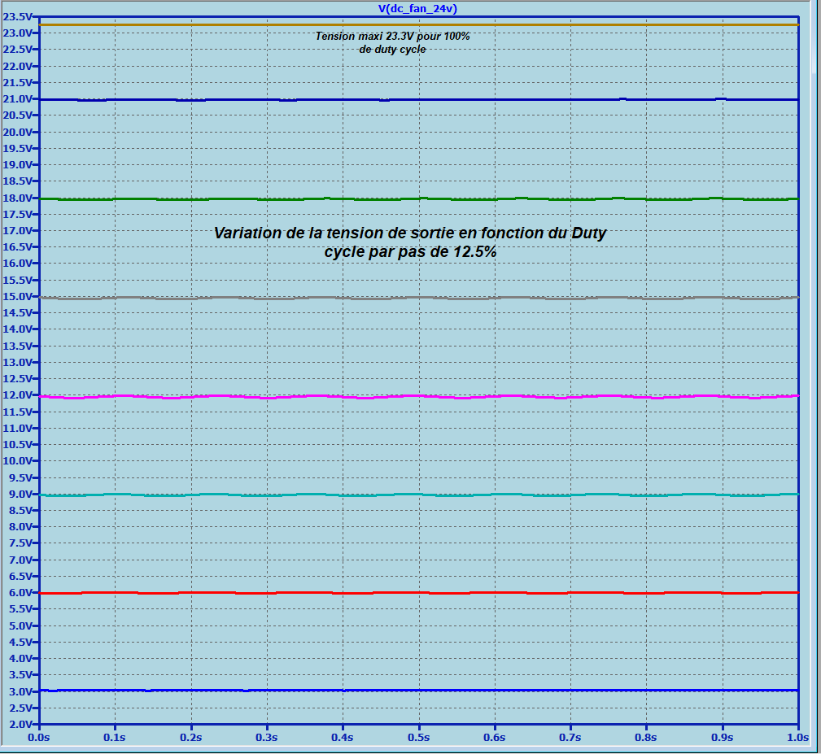Click the 0.5s time axis label
The width and height of the screenshot is (821, 754).
pos(419,738)
